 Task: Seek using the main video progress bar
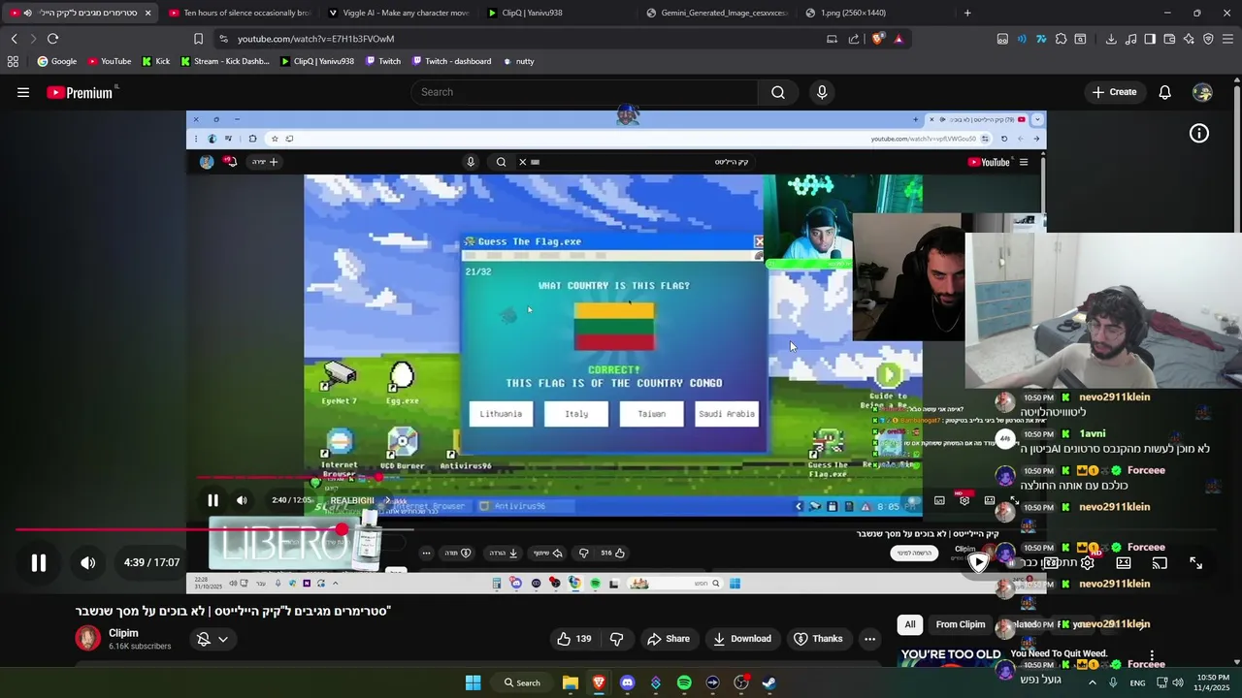click(615, 529)
